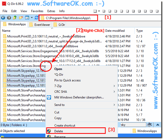This screenshot has width=163, height=139.
Task: Click the Type value 12 / 97
Action: click(141, 46)
